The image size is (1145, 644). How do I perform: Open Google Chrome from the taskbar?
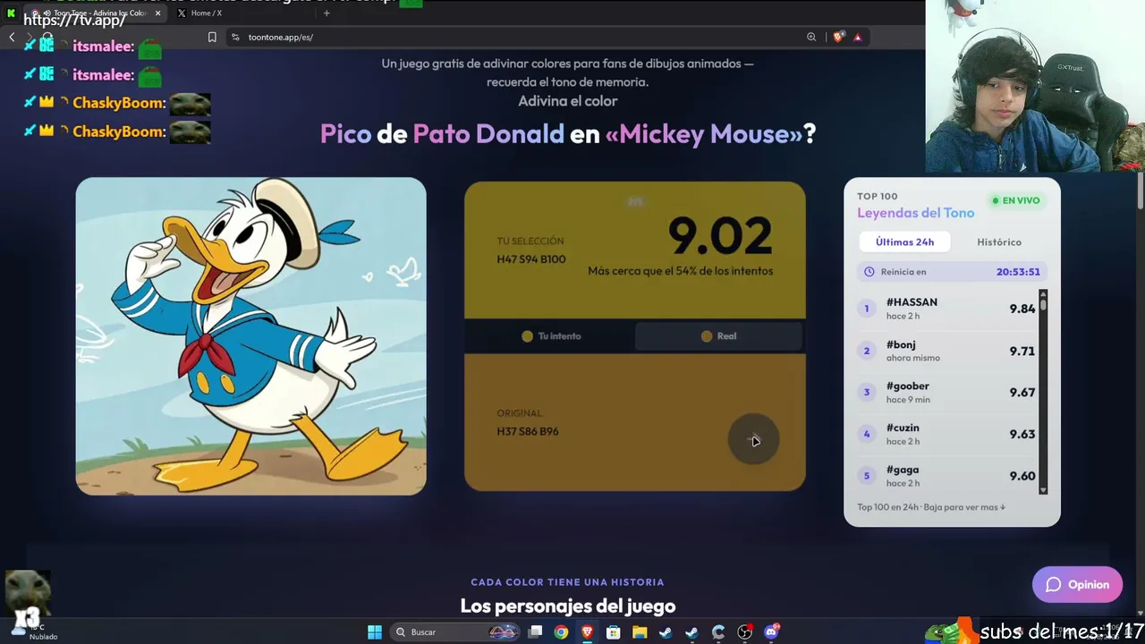561,632
